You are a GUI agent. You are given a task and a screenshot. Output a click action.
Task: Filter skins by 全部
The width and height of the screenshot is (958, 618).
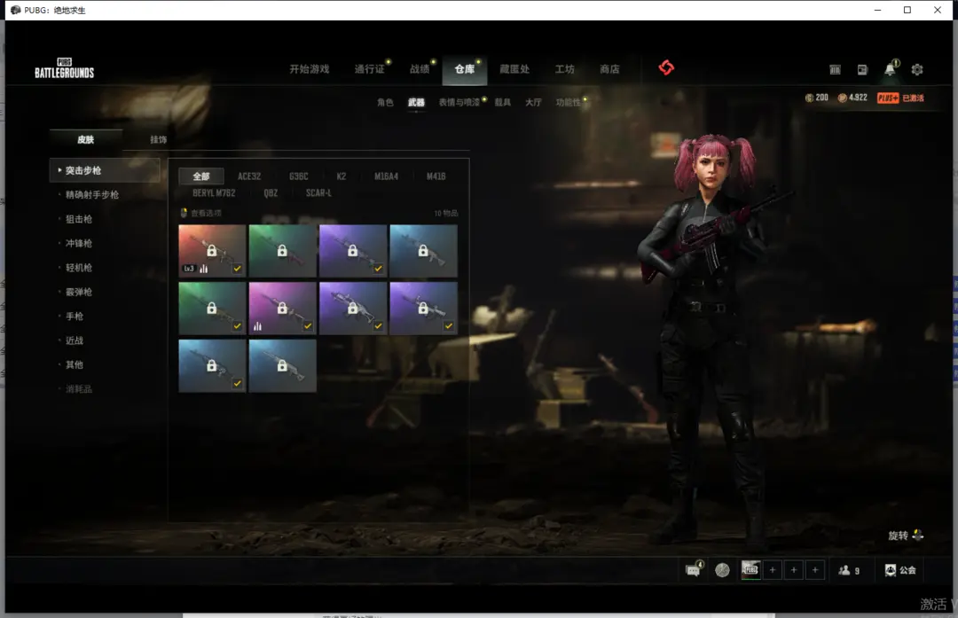click(201, 176)
